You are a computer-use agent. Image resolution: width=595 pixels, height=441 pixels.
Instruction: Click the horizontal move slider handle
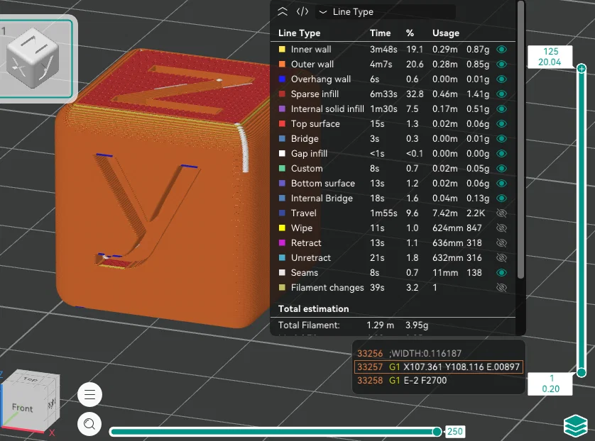click(x=437, y=432)
